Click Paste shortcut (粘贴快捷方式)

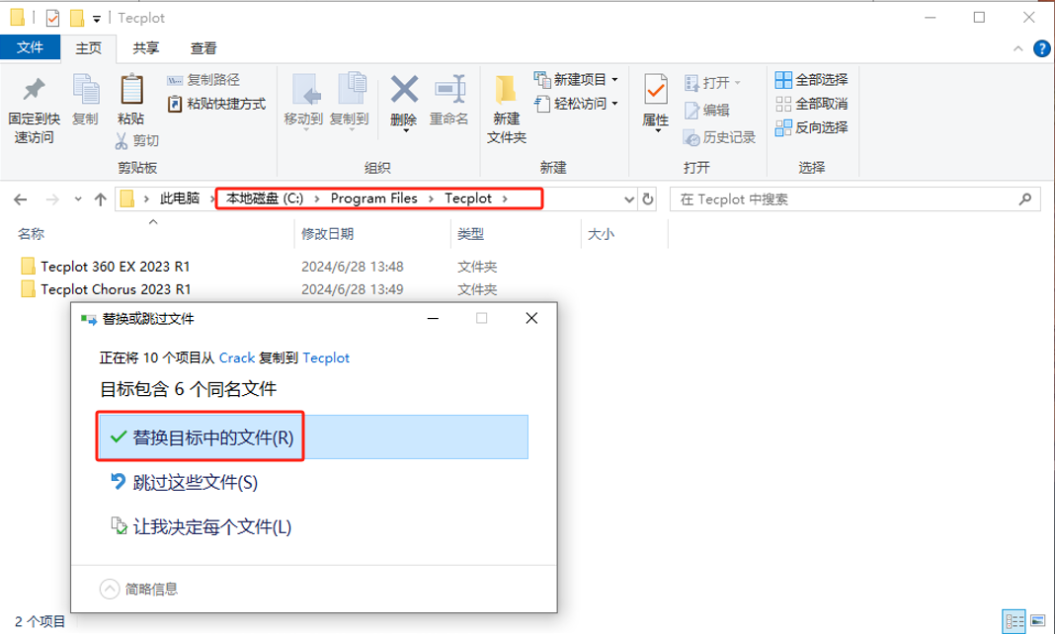tap(216, 105)
